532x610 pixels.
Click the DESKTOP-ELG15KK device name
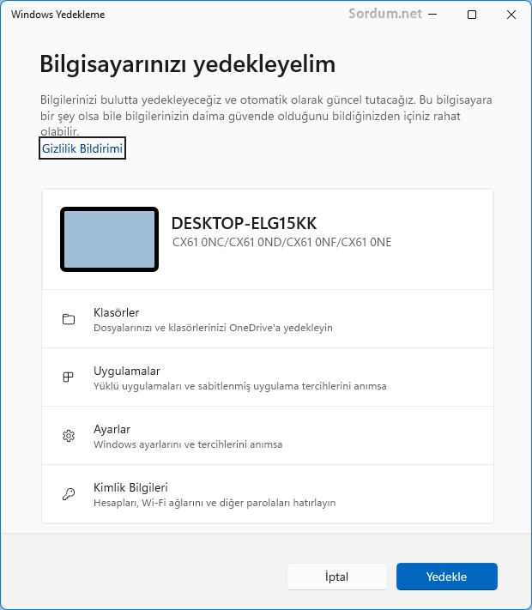tap(244, 223)
